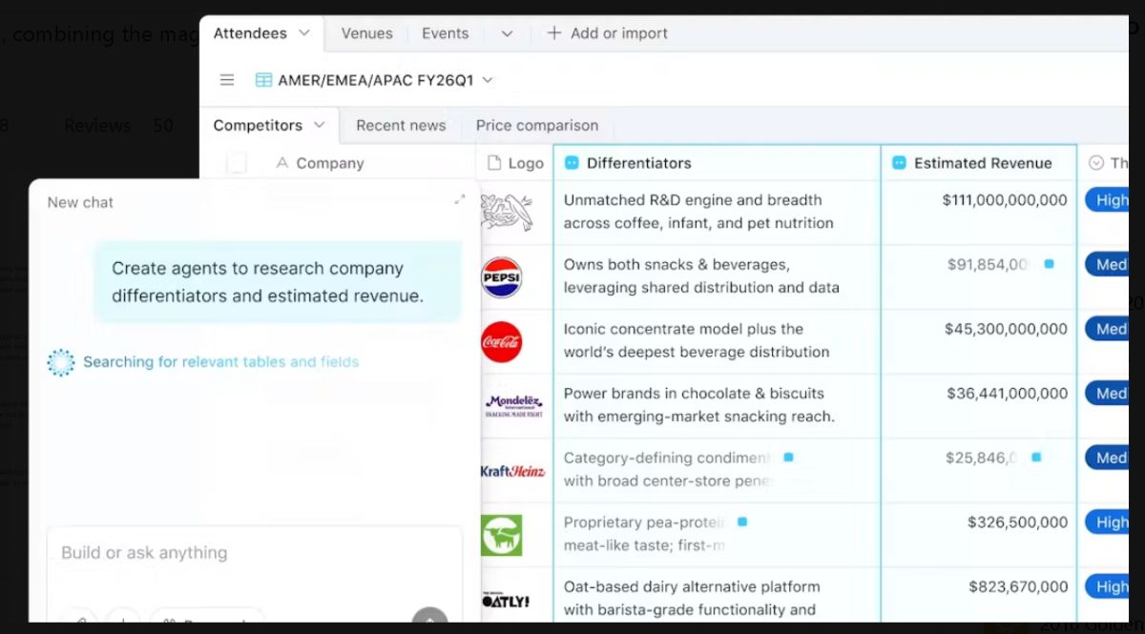Toggle the select-all rows checkbox
Image resolution: width=1145 pixels, height=634 pixels.
tap(237, 163)
